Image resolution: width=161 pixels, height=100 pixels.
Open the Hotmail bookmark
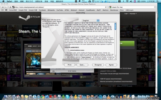tap(82, 10)
